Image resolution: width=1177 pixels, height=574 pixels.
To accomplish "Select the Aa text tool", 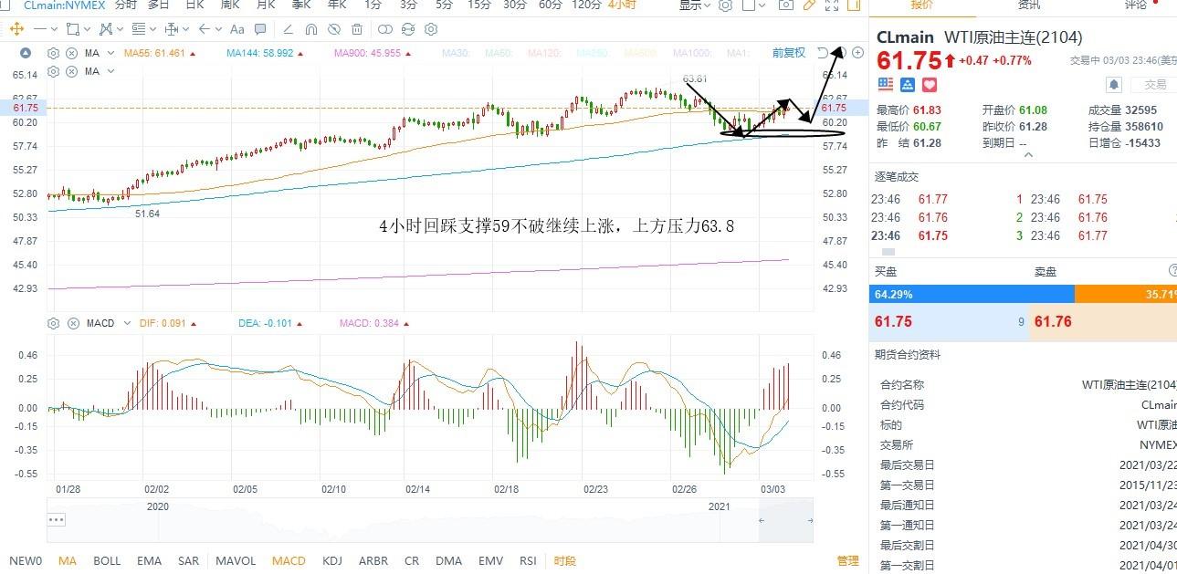I will coord(236,28).
